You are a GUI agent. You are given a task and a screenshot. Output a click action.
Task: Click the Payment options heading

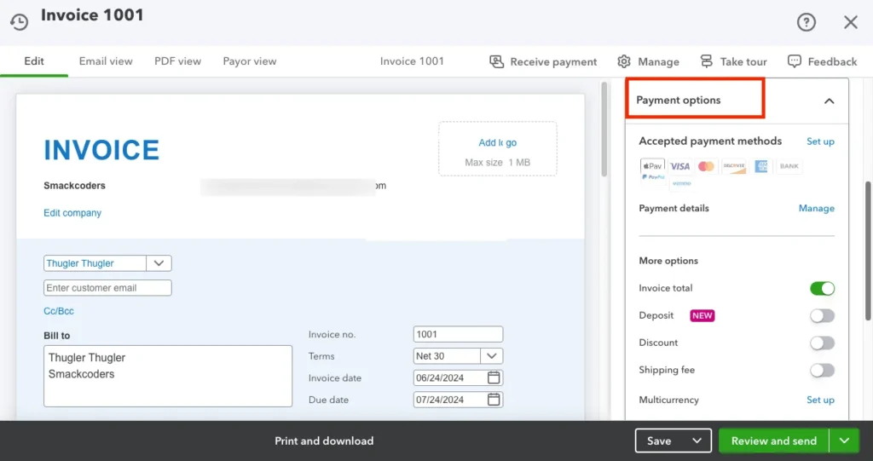click(678, 101)
